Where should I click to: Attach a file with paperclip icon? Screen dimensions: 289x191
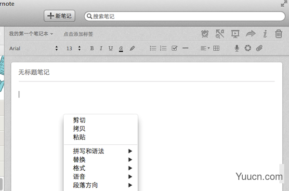(259, 48)
